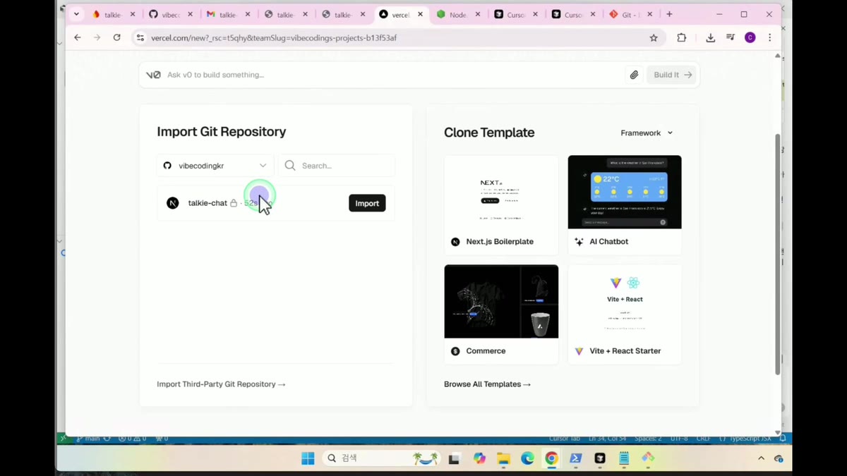Open Chrome three-dot menu
Image resolution: width=847 pixels, height=476 pixels.
pos(769,38)
